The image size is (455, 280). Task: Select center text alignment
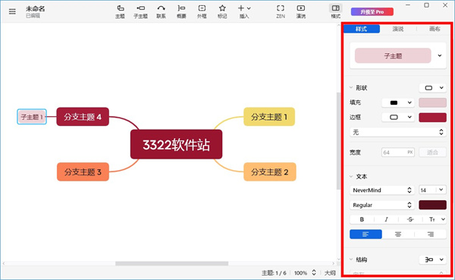point(398,234)
